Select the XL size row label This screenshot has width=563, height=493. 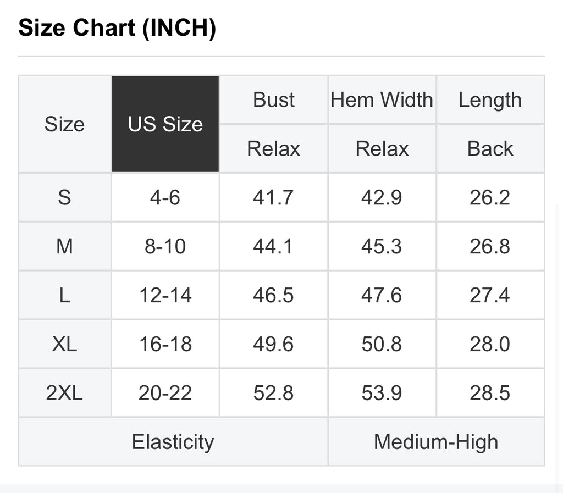coord(65,344)
